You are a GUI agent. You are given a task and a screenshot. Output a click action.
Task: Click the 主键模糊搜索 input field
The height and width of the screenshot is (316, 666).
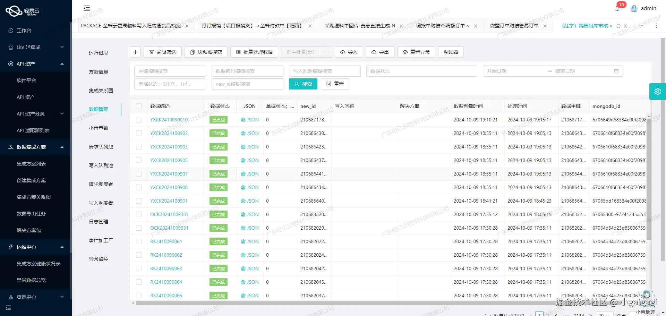(x=170, y=71)
